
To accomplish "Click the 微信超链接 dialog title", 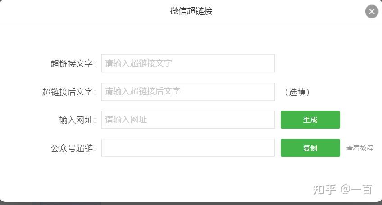I will (x=191, y=11).
